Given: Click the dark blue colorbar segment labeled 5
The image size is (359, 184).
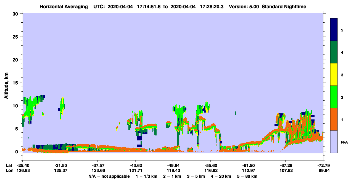Looking at the screenshot, I should click(x=334, y=30).
